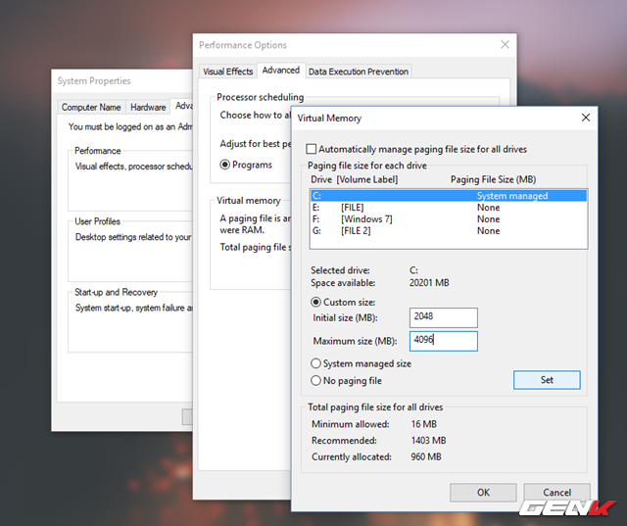The height and width of the screenshot is (526, 627).
Task: Close the Performance Options window
Action: click(506, 44)
